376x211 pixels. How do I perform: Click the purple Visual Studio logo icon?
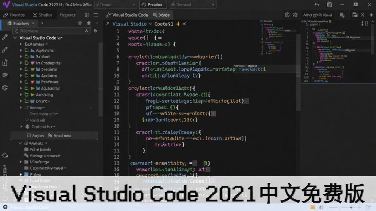coord(6,4)
